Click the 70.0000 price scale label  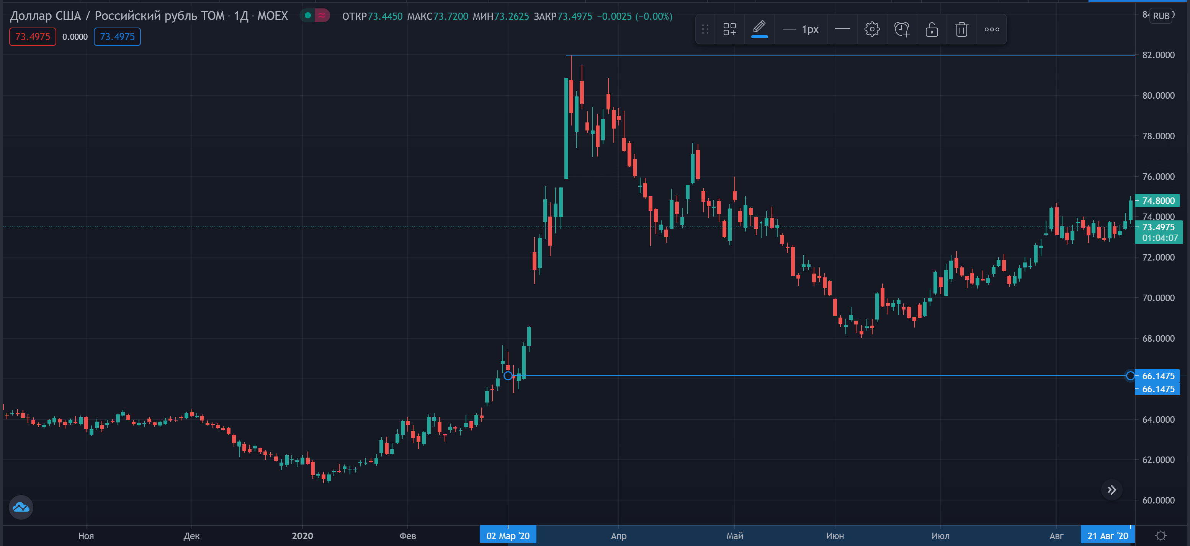tap(1158, 298)
